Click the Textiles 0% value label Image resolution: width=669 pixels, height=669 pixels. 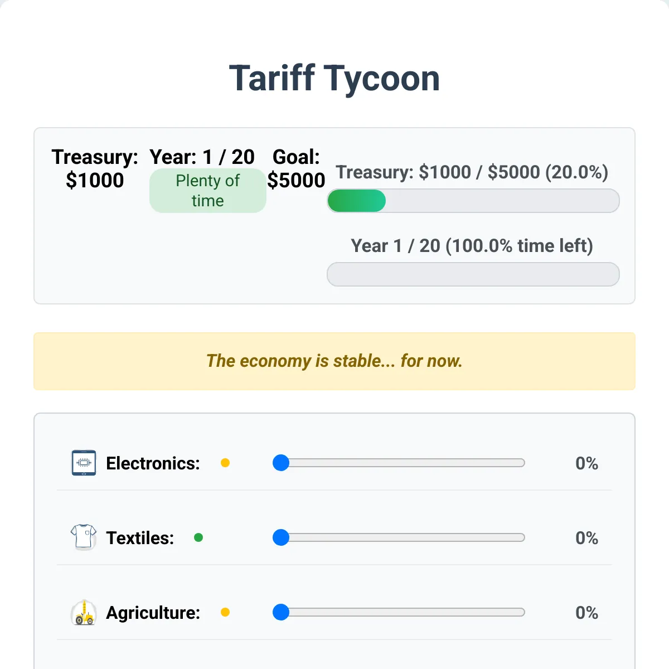pyautogui.click(x=586, y=537)
